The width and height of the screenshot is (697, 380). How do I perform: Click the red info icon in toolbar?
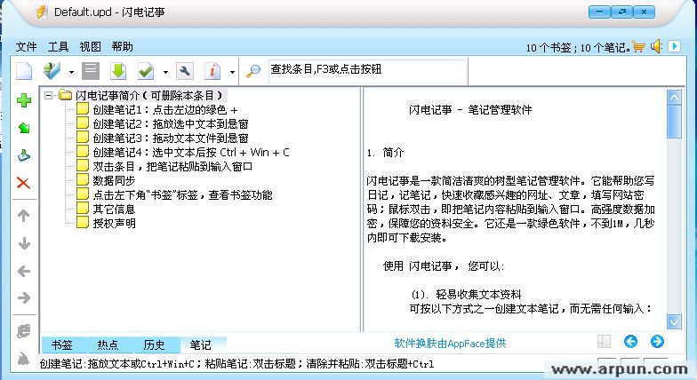(x=212, y=71)
